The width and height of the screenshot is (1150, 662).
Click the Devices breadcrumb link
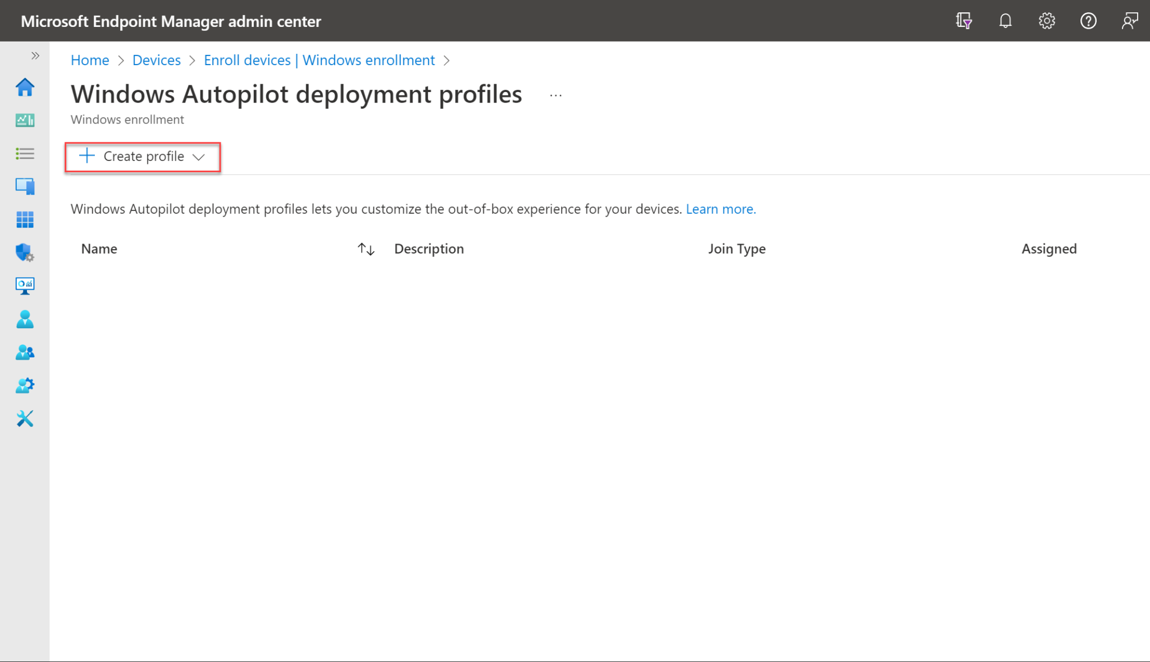157,60
